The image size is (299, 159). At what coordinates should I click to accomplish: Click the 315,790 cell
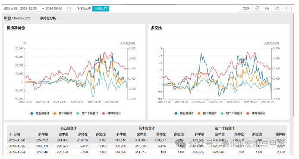[x=141, y=146]
